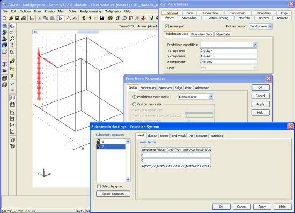295x213 pixels.
Task: Open the Postprocessing menu
Action: pyautogui.click(x=90, y=11)
